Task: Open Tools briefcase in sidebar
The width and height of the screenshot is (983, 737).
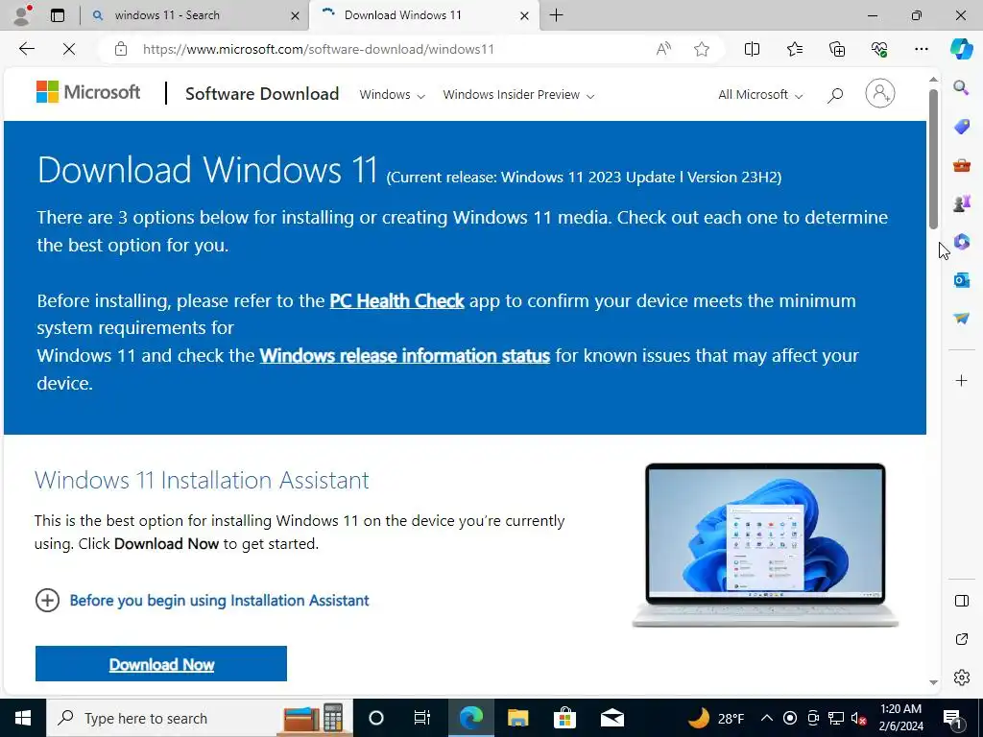Action: (961, 165)
